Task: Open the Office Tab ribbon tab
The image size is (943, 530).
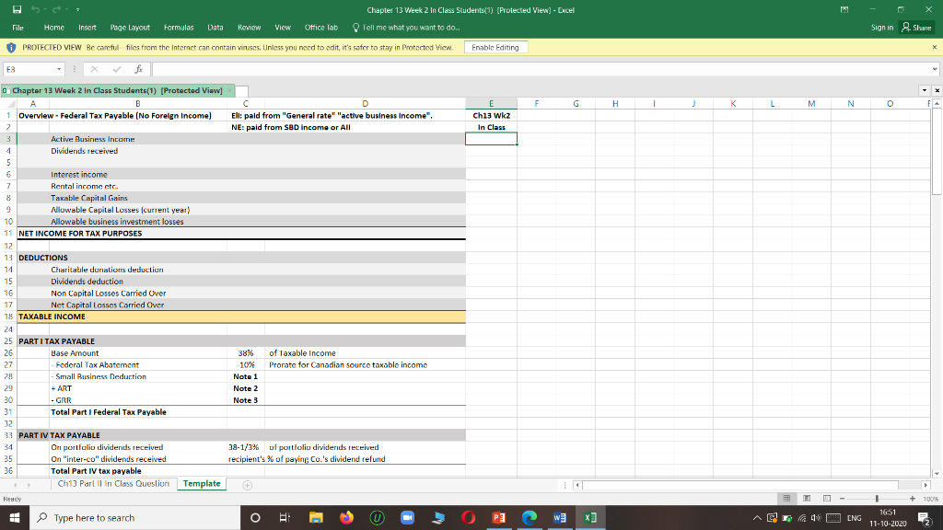Action: pos(321,28)
